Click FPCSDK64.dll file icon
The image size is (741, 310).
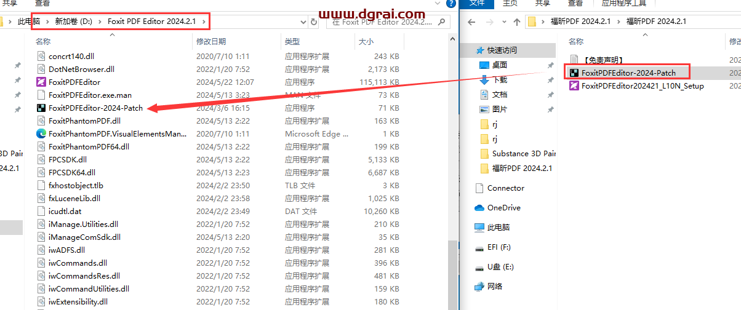(x=41, y=172)
